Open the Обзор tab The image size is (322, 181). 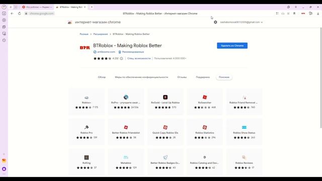pos(102,77)
